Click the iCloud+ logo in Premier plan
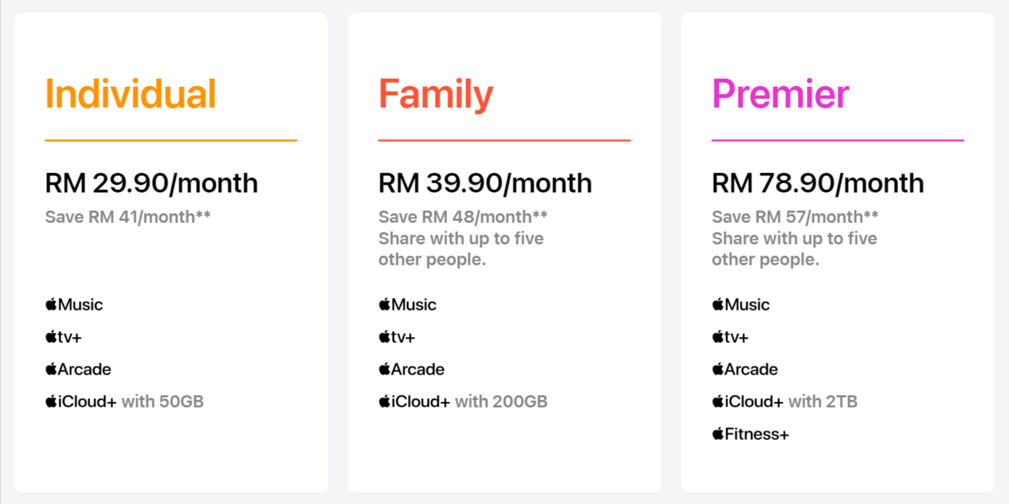Image resolution: width=1009 pixels, height=504 pixels. click(x=748, y=402)
